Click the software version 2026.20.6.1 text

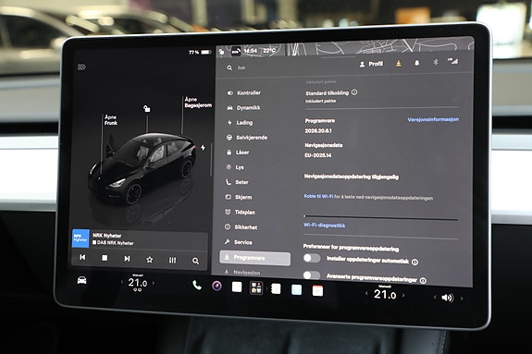[x=318, y=130]
